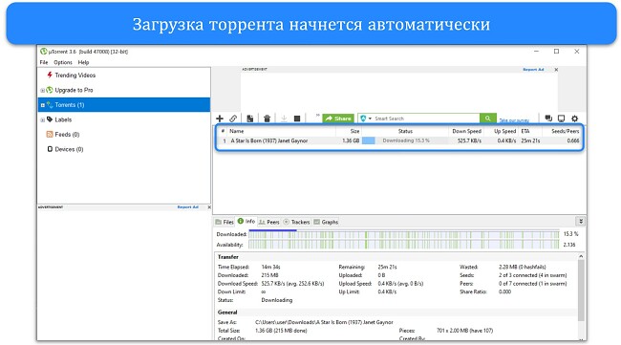Screen dimensions: 621x345
Task: Click the green Share button
Action: (x=338, y=119)
